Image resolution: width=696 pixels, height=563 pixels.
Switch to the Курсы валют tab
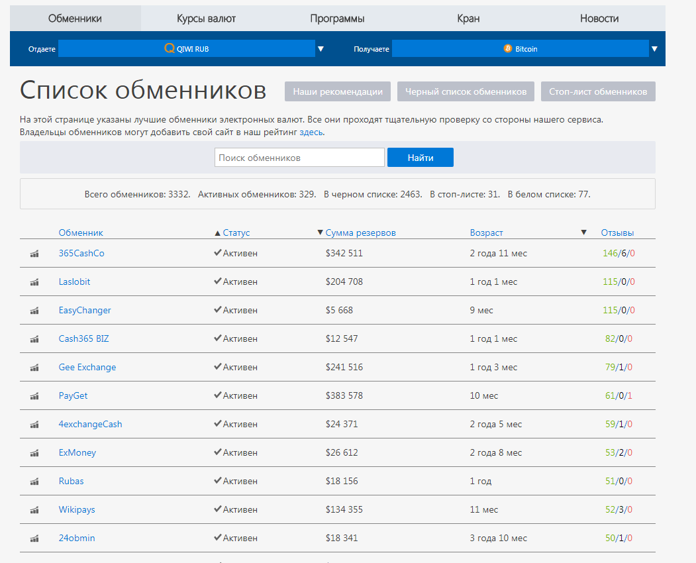tap(205, 18)
